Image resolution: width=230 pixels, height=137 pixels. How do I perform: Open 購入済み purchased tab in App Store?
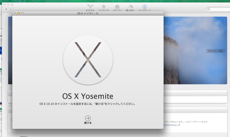tap(130, 8)
